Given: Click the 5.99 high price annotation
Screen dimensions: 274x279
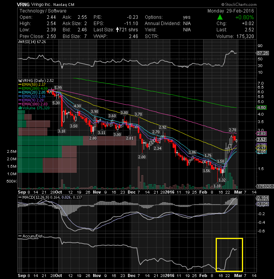Looking at the screenshot, I should (58, 87).
